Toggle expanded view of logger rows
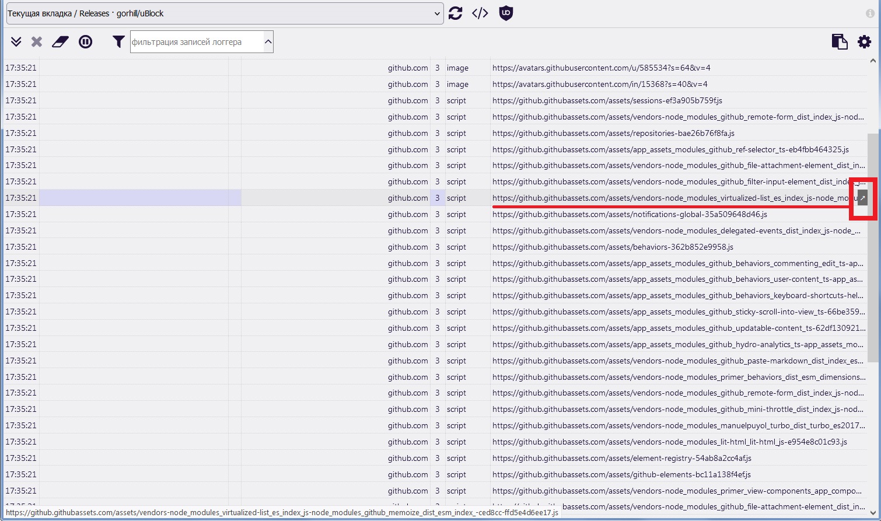The height and width of the screenshot is (521, 881). pyautogui.click(x=16, y=41)
